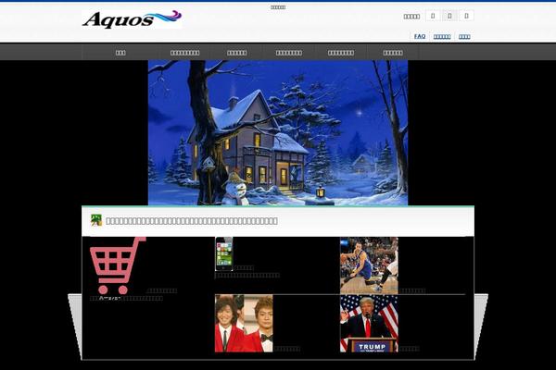Click the small green icon beside the heading
Viewport: 556px width, 370px height.
click(96, 220)
